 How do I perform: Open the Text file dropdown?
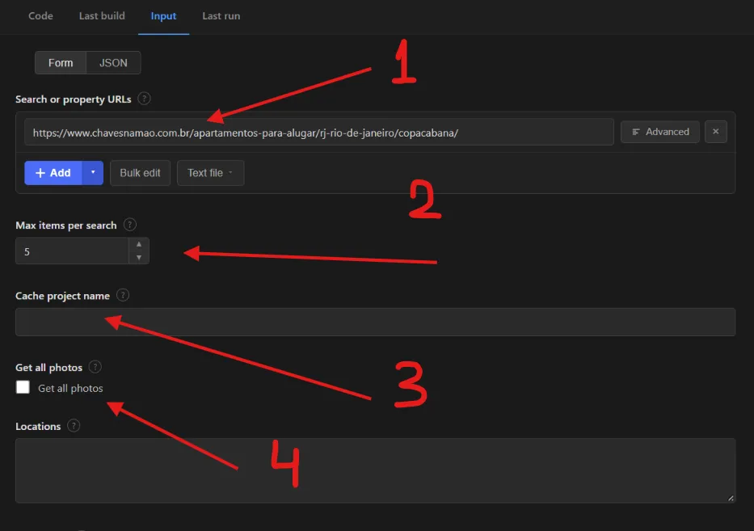click(211, 173)
